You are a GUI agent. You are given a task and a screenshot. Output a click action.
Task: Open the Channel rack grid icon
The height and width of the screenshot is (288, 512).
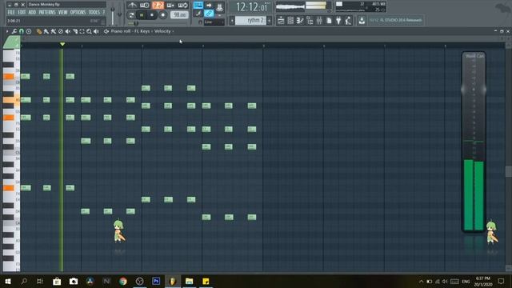(x=290, y=21)
